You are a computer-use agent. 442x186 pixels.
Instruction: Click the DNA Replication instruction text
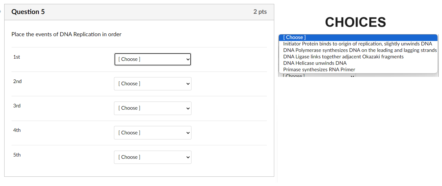tap(66, 34)
